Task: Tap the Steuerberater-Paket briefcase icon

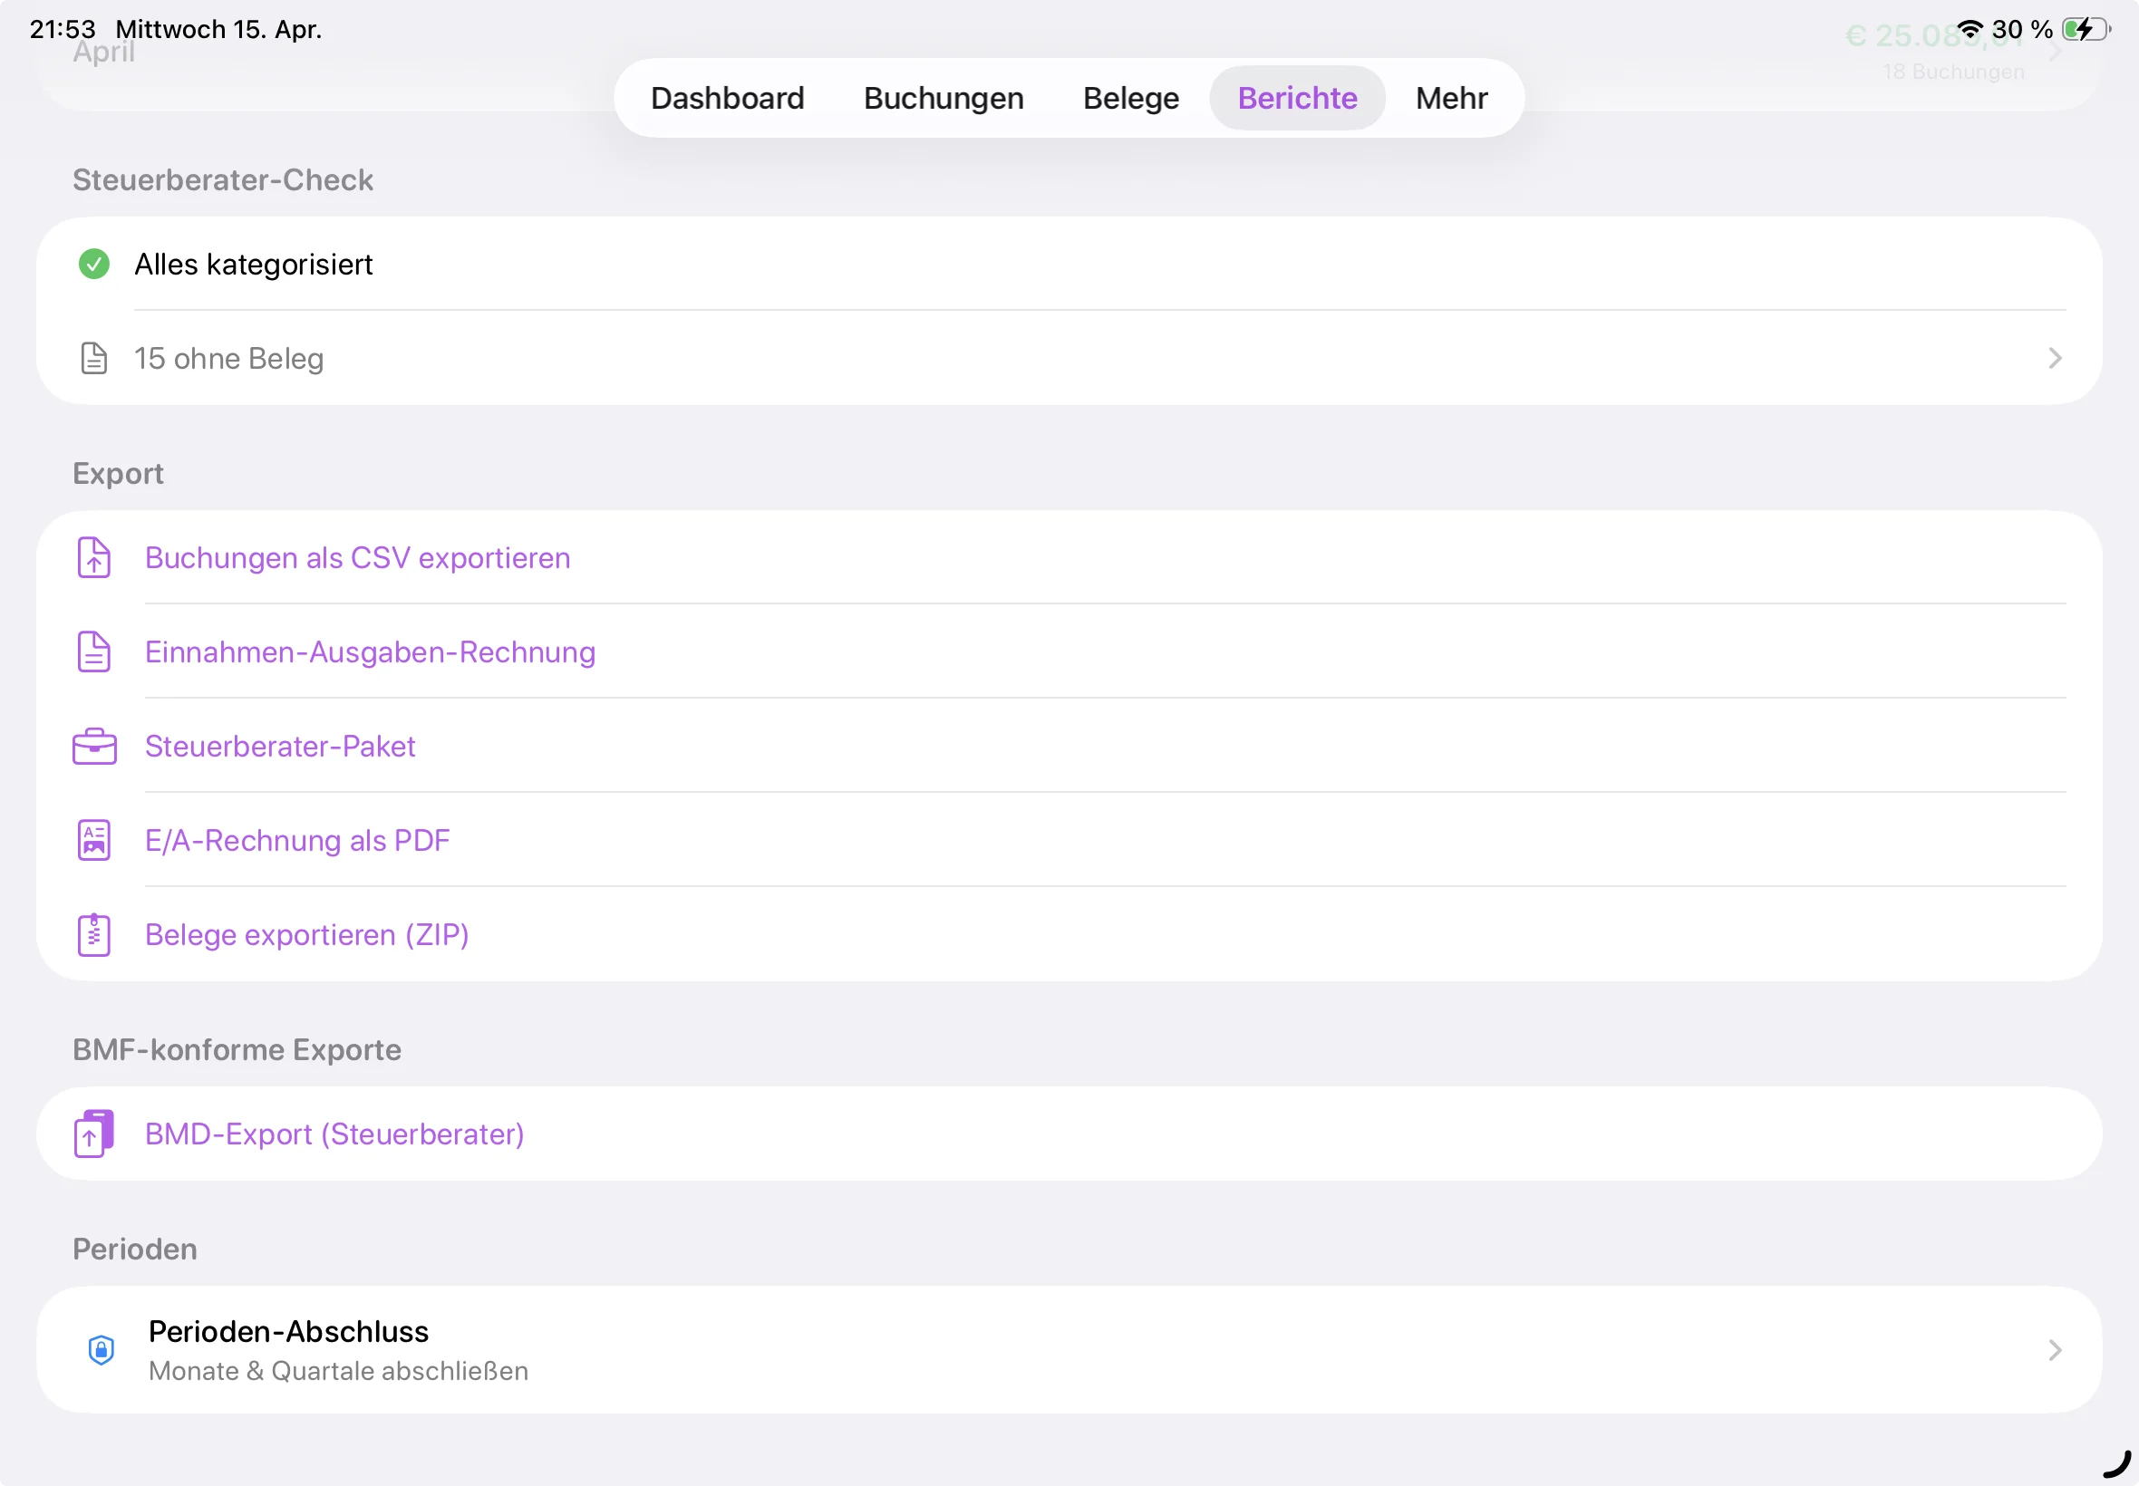Action: [x=94, y=747]
